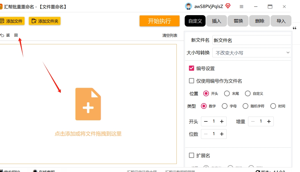Viewport: 300px width, 172px height.
Task: Increase the 位数 value with plus
Action: 222,134
